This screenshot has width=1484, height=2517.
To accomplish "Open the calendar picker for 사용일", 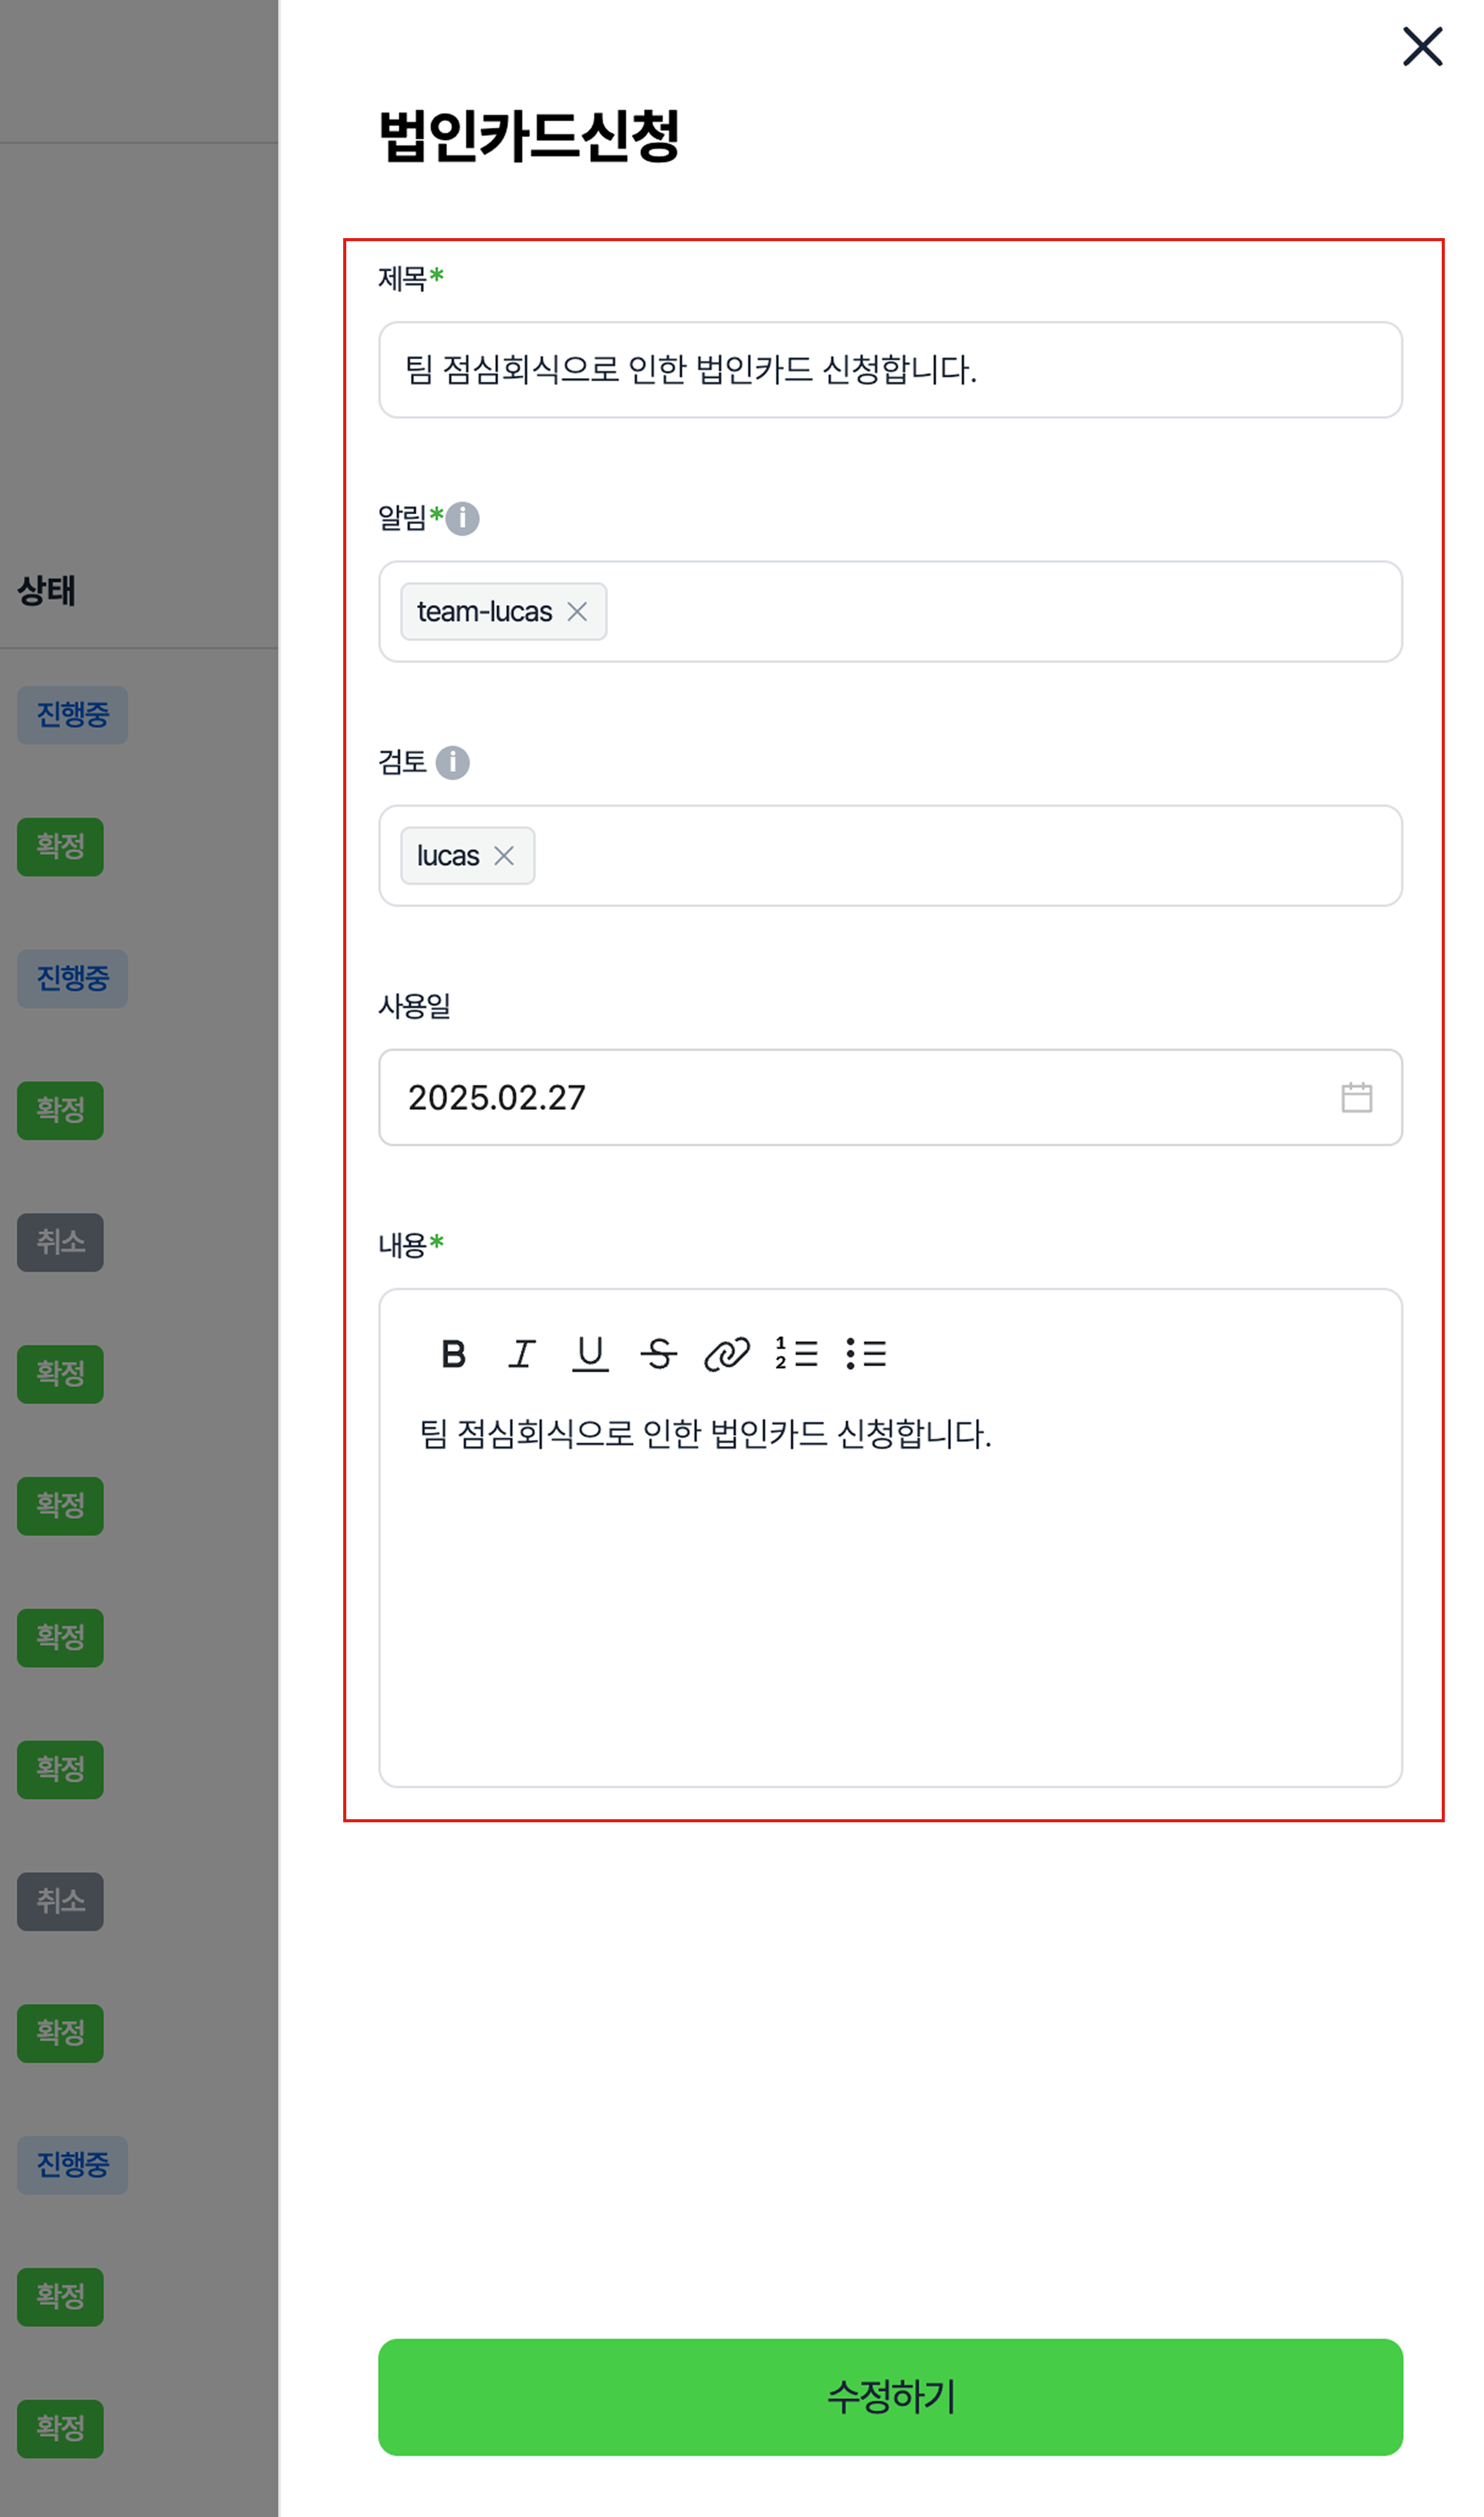I will point(1356,1097).
